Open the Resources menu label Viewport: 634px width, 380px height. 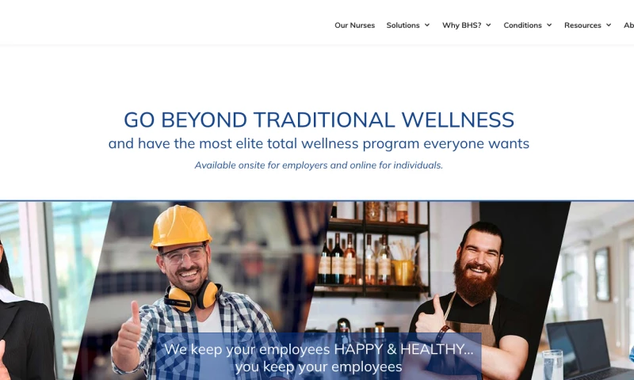582,25
